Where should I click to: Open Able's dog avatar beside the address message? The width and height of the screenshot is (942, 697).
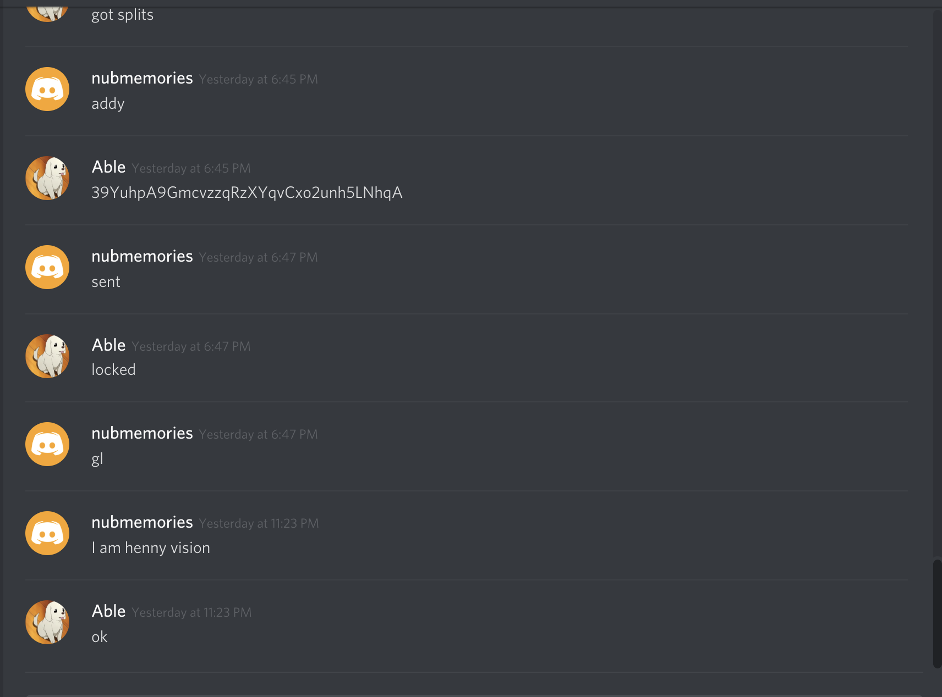47,178
